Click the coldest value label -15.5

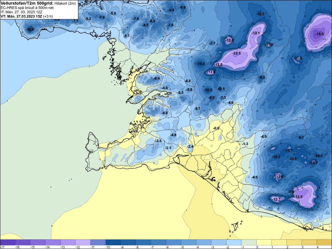[319, 34]
